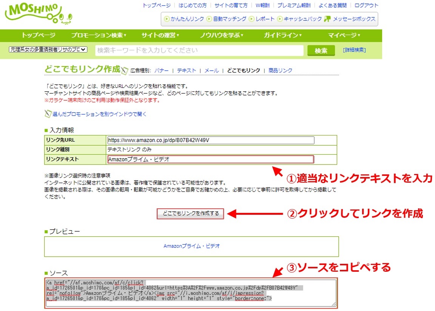
Task: Open the よくある質問 link
Action: tap(333, 5)
